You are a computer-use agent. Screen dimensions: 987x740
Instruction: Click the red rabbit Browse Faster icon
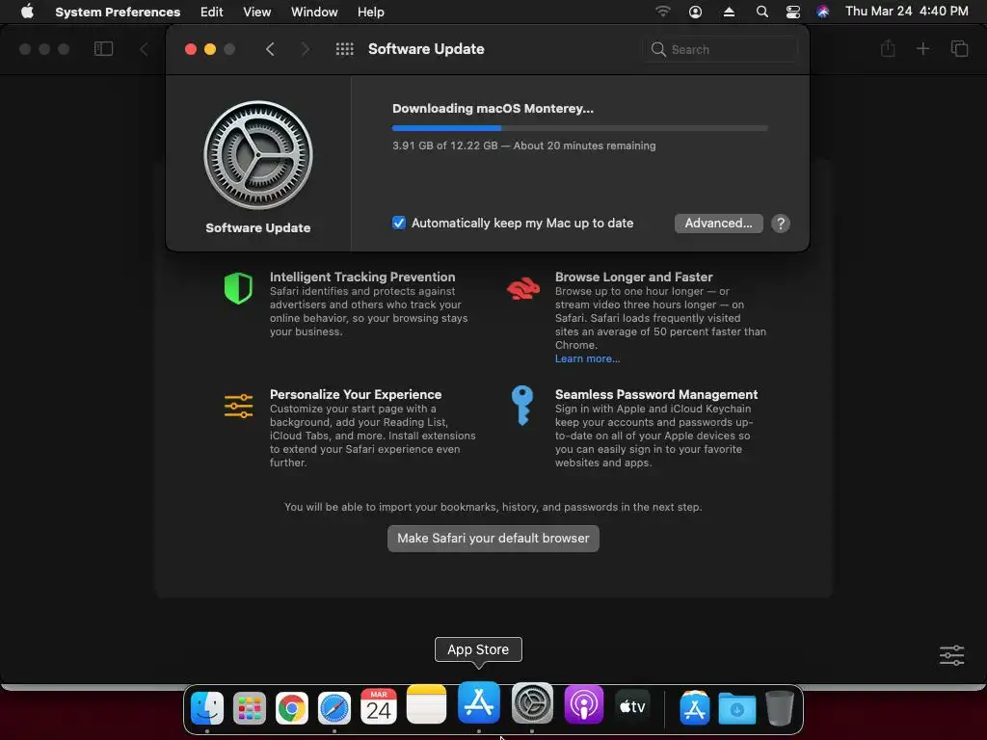coord(523,289)
